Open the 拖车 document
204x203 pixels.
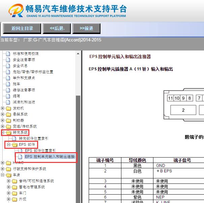(x=17, y=84)
